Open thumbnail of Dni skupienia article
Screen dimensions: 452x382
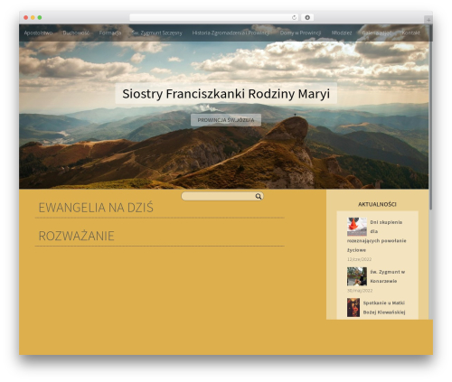[x=357, y=227]
